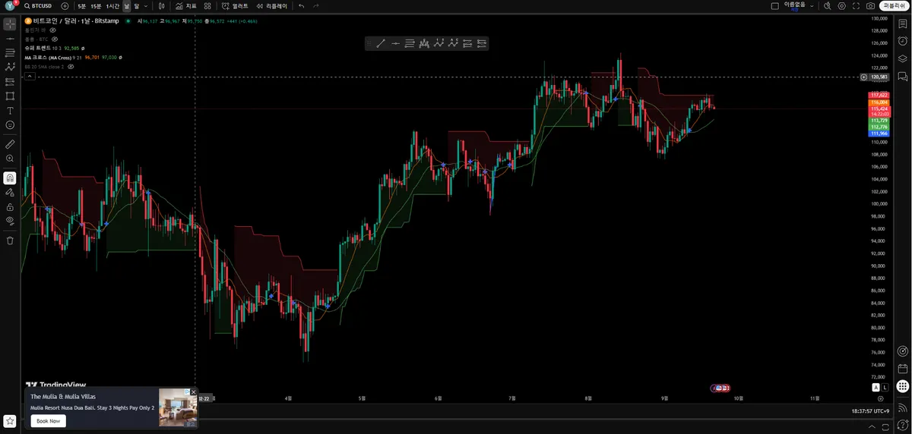
Task: Switch to 5분 interval
Action: [81, 5]
